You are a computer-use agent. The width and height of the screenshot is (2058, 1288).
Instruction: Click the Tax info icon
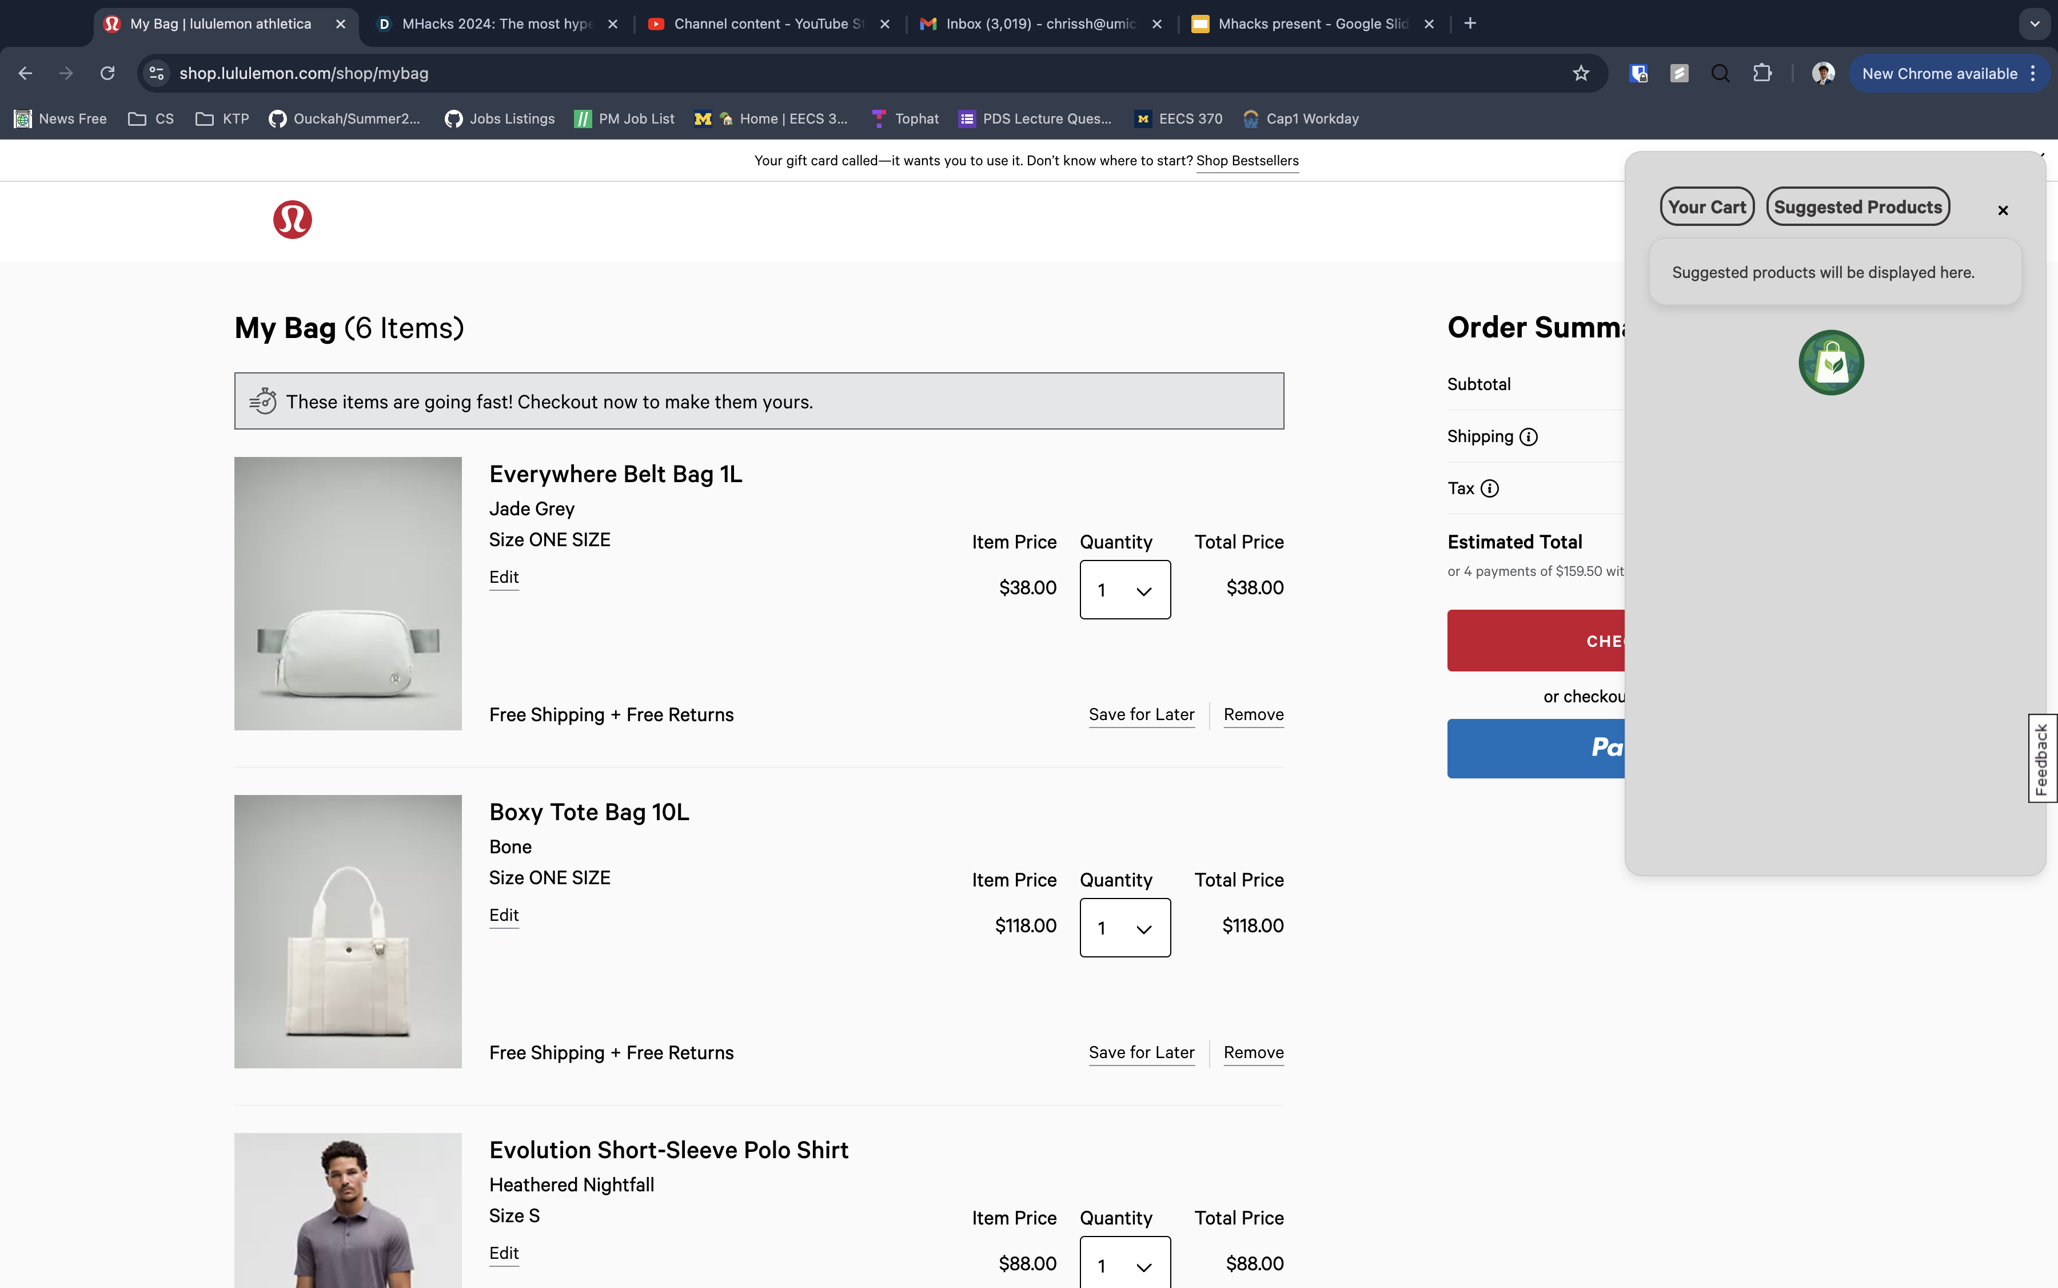1489,489
